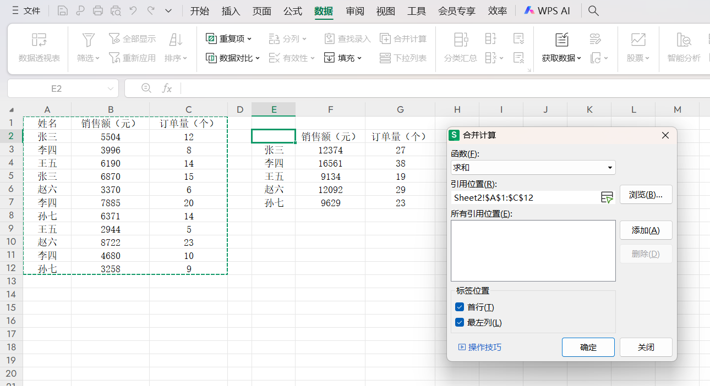Switch to the 审阅 ribbon tab
710x386 pixels.
354,10
